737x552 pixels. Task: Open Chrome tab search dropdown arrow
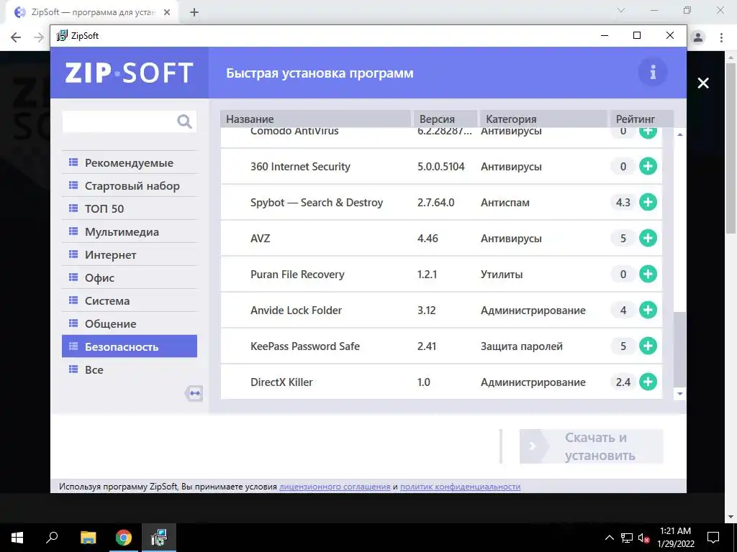(621, 10)
